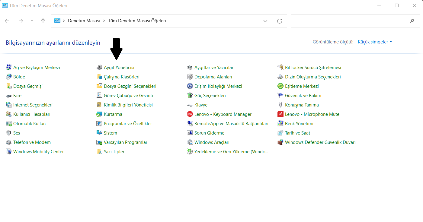Click the Windows Mobility Center icon
The image size is (423, 222).
point(8,152)
